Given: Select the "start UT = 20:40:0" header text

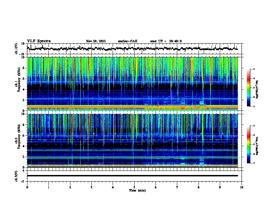Looking at the screenshot, I should pos(166,41).
